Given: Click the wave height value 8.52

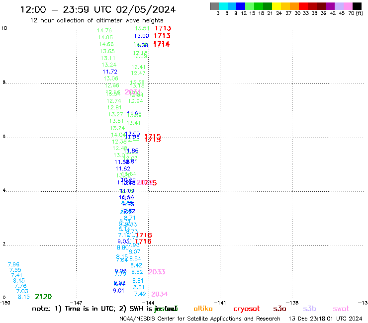Looking at the screenshot, I should point(137,272).
